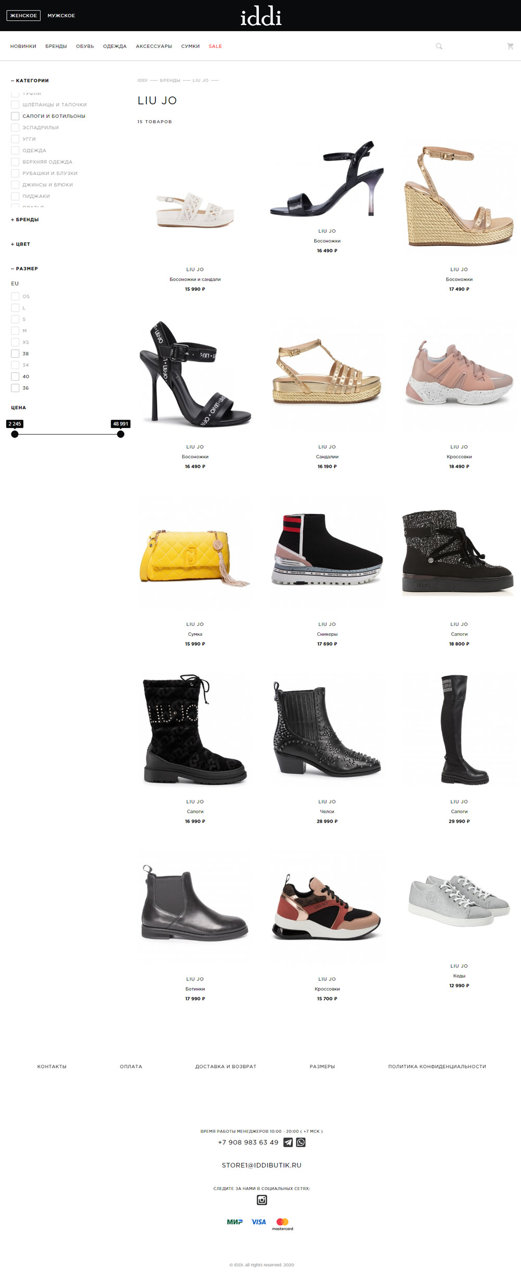Click the iddi logo in header
Viewport: 521px width, 1282px height.
tap(261, 16)
